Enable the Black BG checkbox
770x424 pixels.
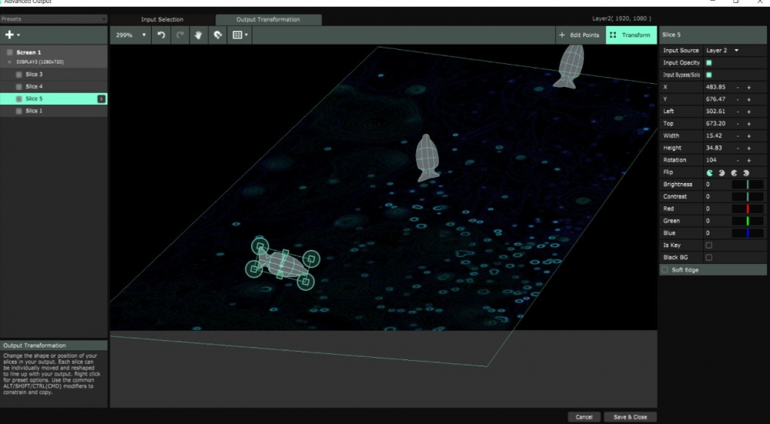(709, 257)
